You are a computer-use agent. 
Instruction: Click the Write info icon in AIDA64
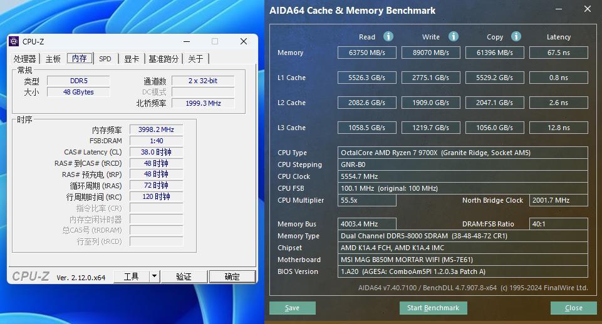454,36
